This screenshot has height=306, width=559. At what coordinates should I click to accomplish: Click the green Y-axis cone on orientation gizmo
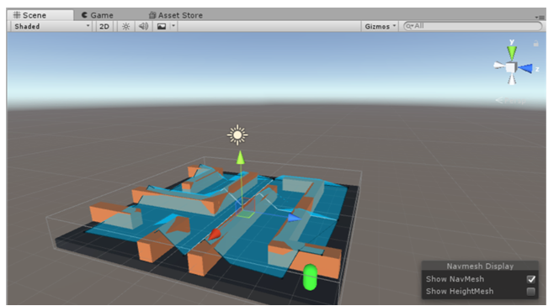(x=512, y=52)
